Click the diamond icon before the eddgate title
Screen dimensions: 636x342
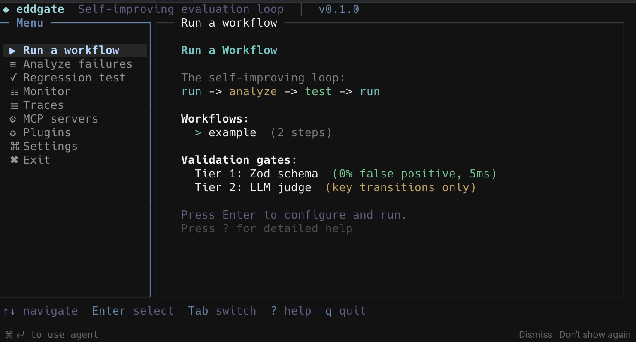[6, 9]
